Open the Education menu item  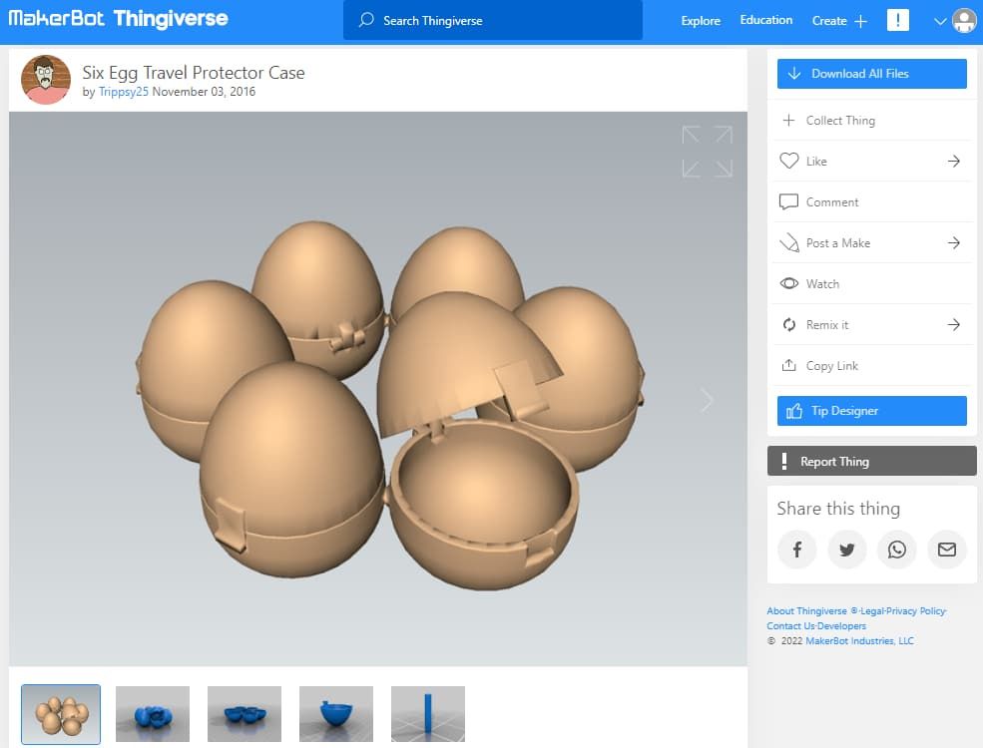765,20
